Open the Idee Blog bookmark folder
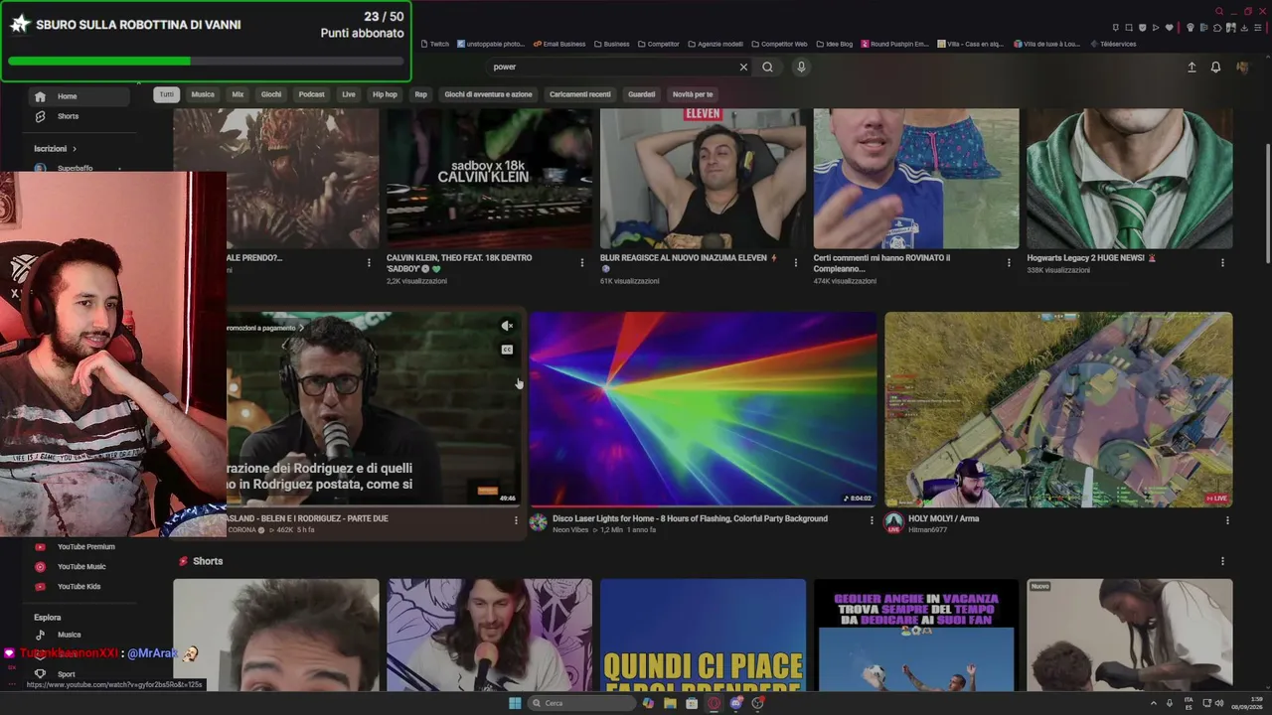This screenshot has width=1272, height=715. [x=835, y=44]
